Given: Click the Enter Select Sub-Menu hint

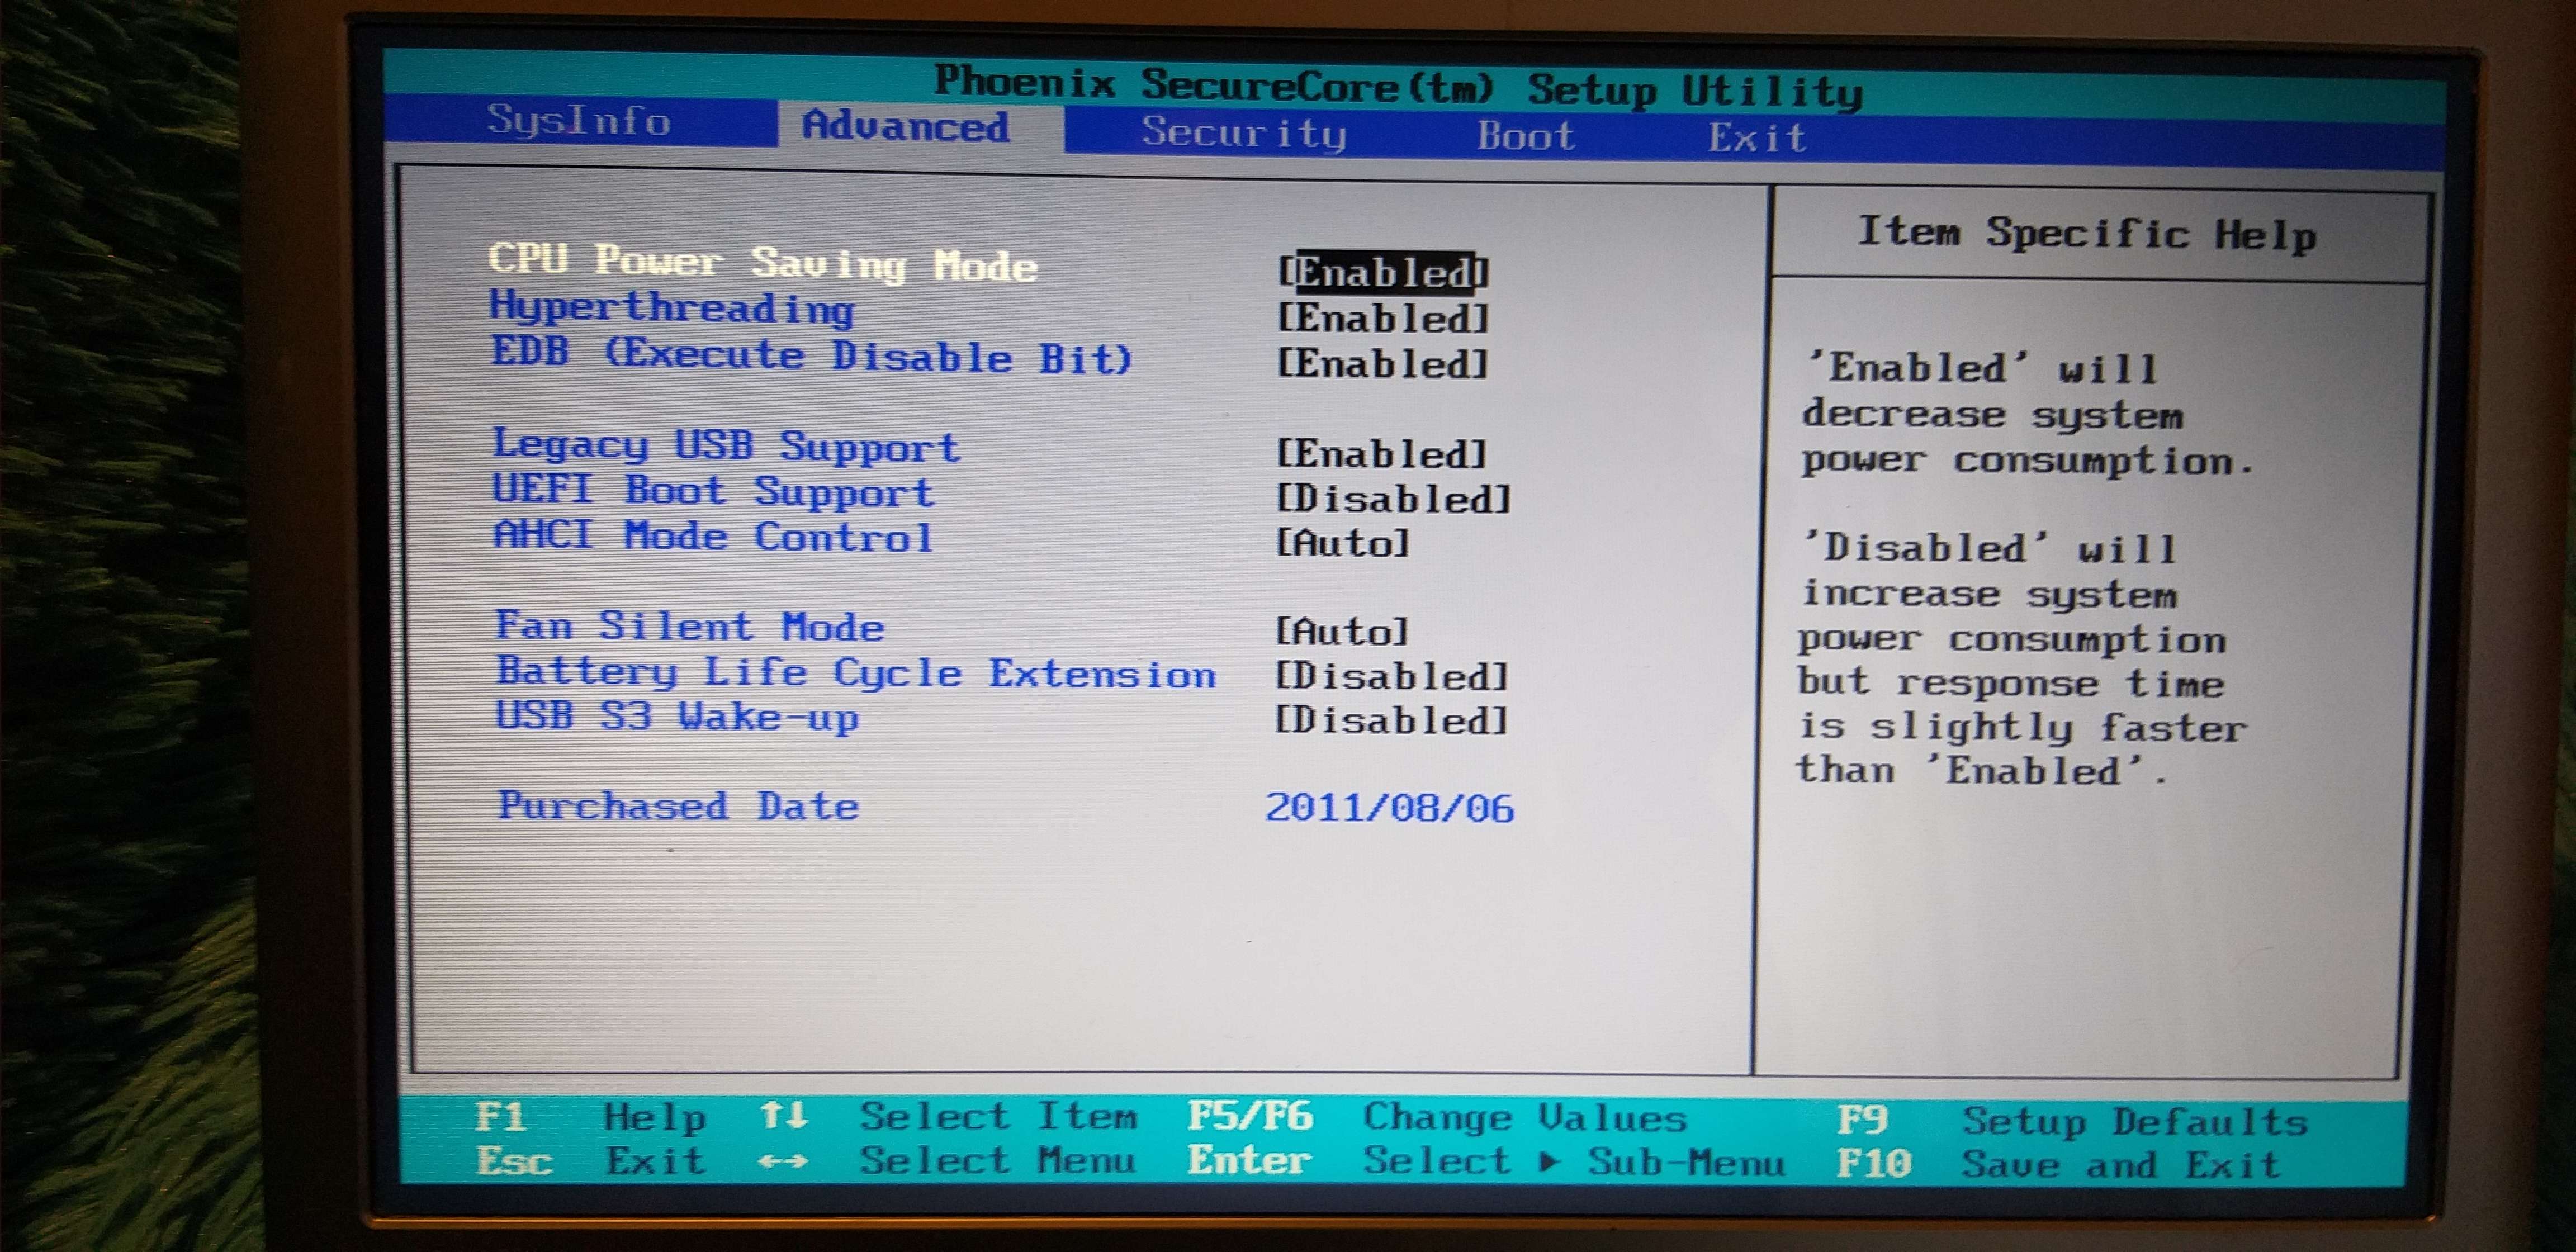Looking at the screenshot, I should [x=1486, y=1161].
